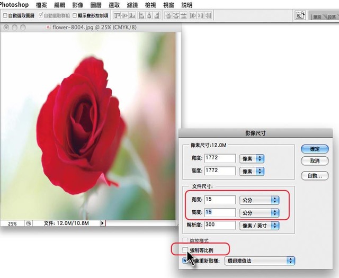Click the align right edges icon
Image resolution: width=339 pixels, height=278 pixels.
click(x=157, y=15)
